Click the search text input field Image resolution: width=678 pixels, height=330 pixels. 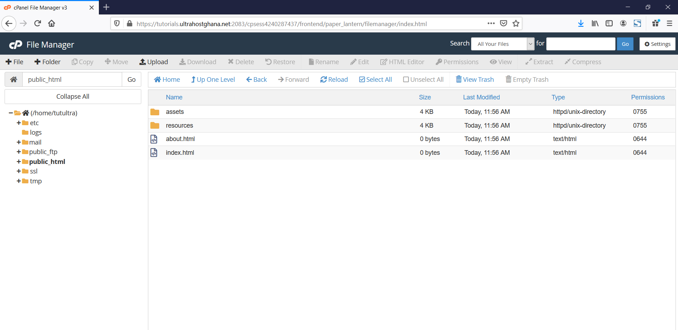pos(581,44)
